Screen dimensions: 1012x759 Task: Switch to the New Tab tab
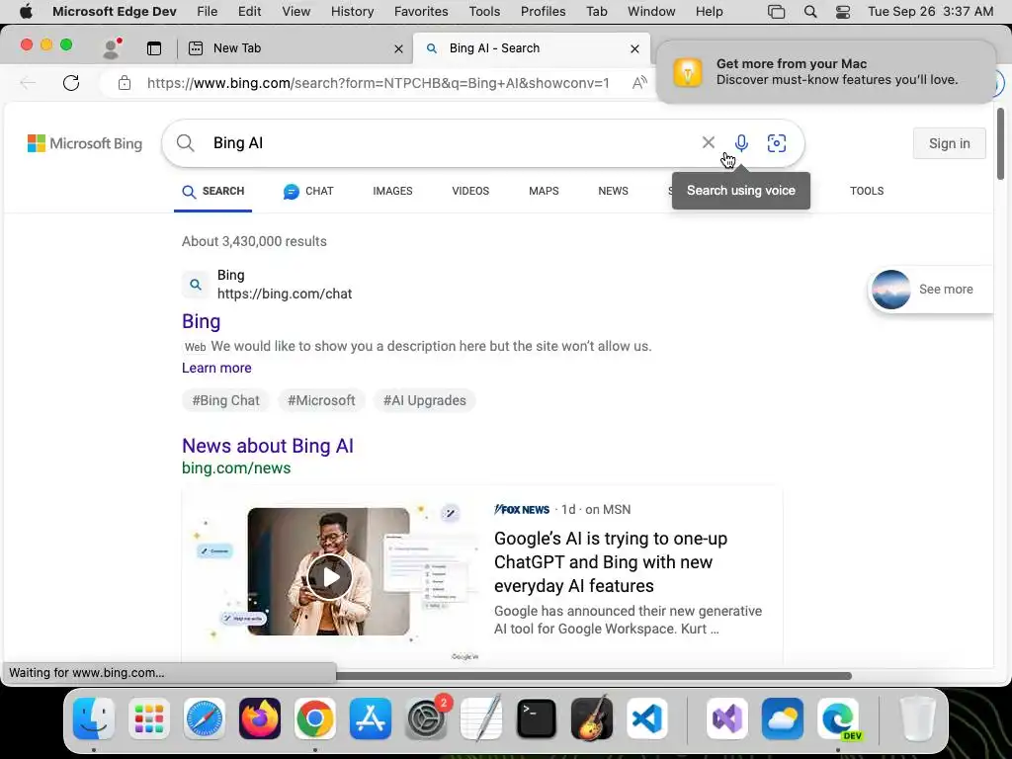tap(295, 48)
